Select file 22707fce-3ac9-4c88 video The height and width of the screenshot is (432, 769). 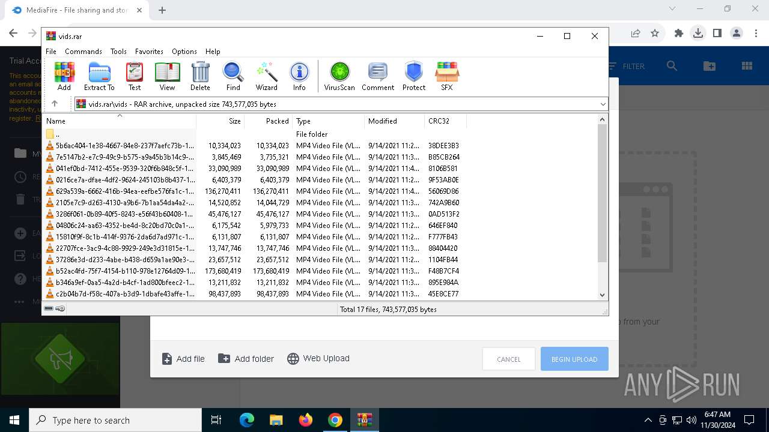click(x=255, y=248)
